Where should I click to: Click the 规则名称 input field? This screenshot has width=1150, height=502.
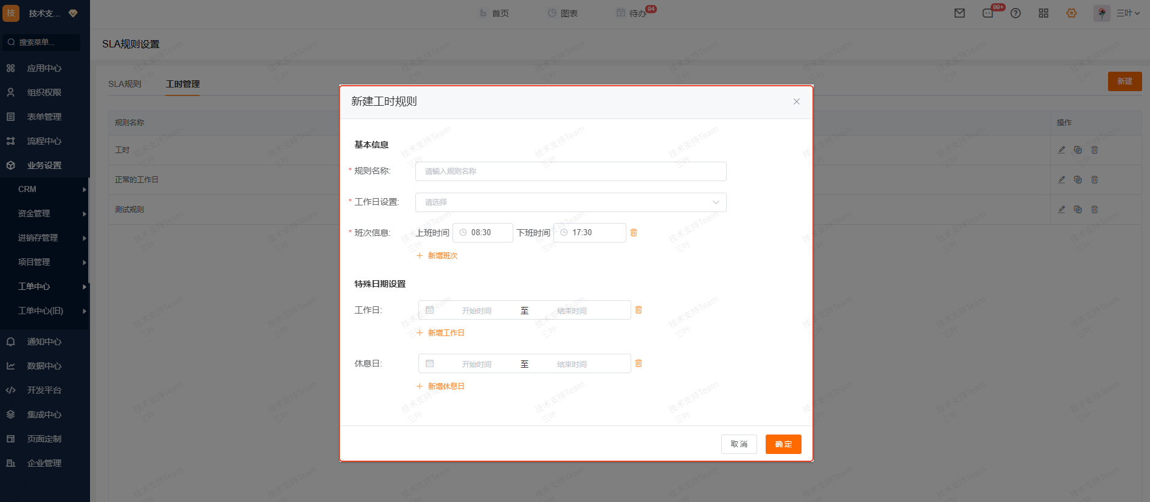pyautogui.click(x=570, y=171)
